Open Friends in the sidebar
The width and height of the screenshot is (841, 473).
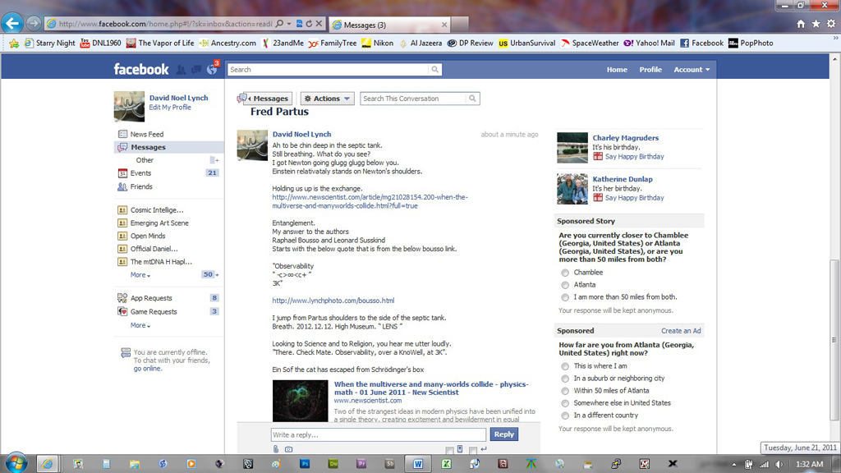tap(141, 186)
